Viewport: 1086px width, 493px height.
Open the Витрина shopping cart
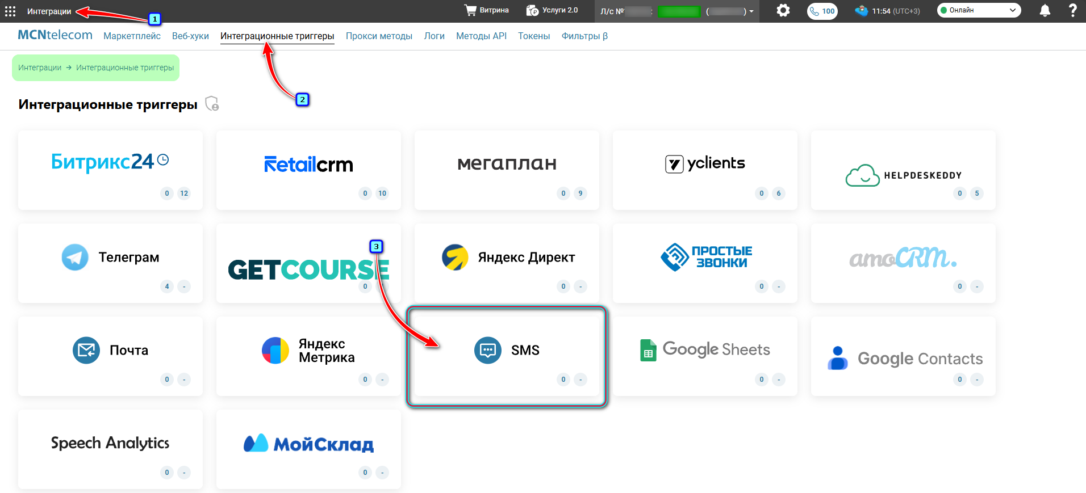click(x=486, y=10)
